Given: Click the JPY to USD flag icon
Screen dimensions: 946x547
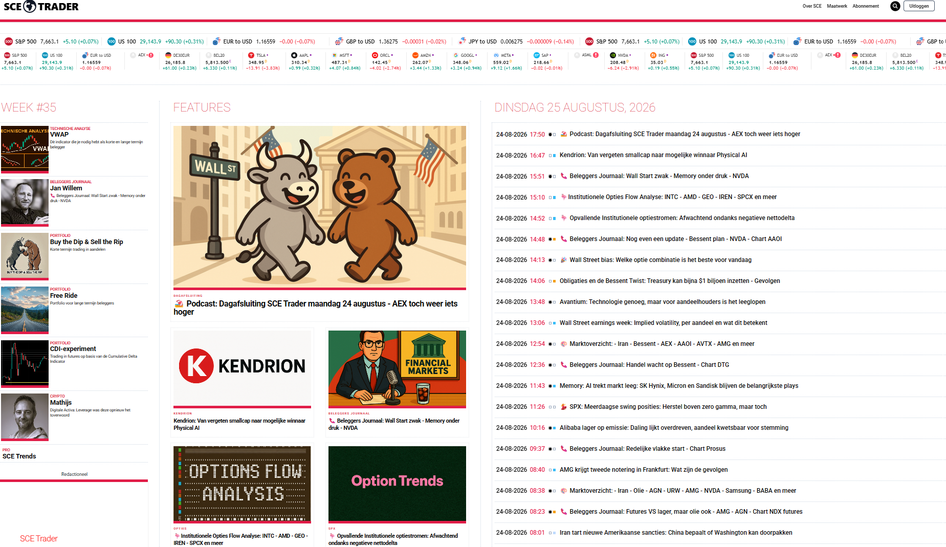Looking at the screenshot, I should point(463,41).
